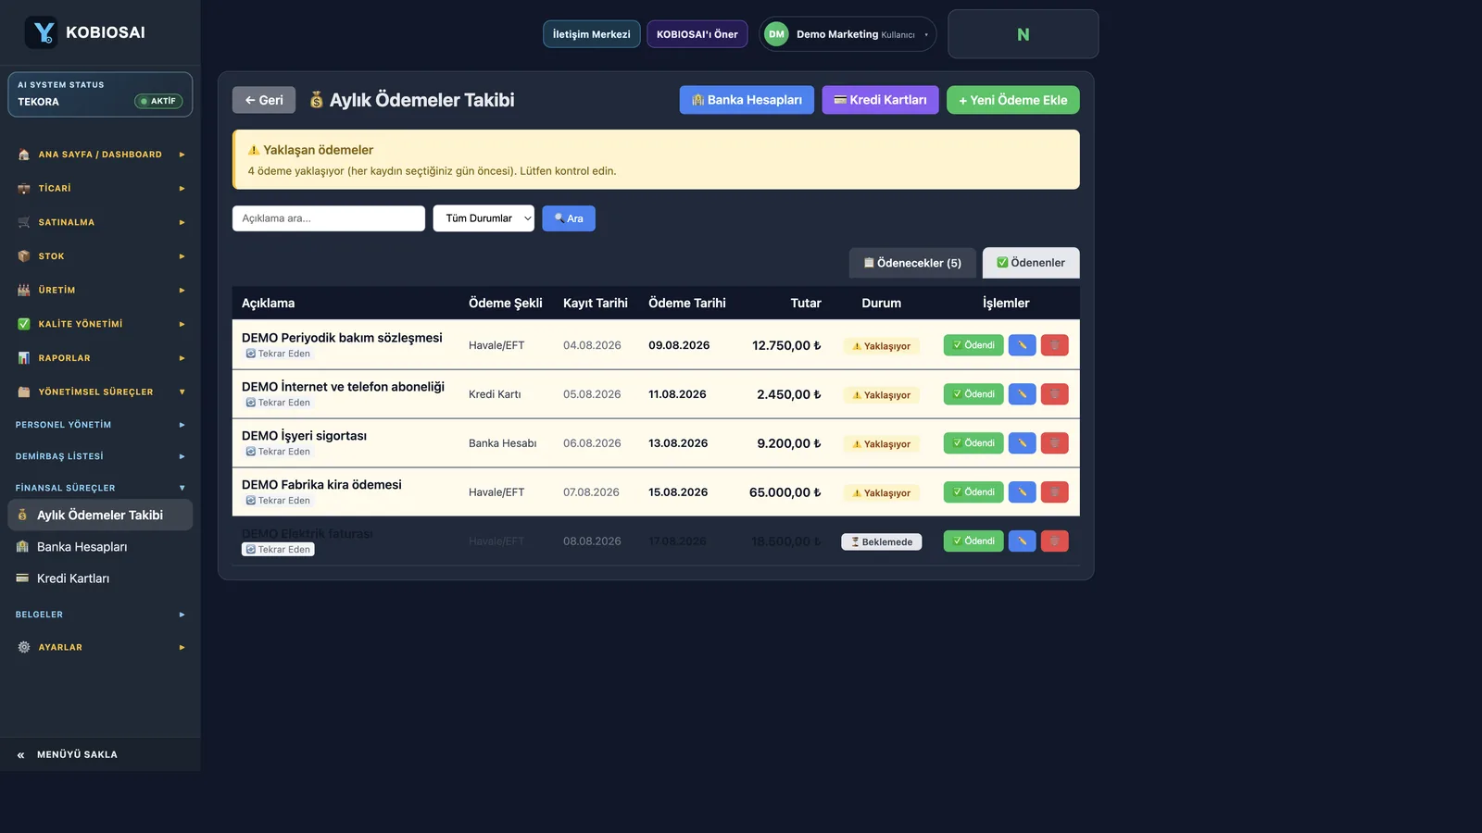The width and height of the screenshot is (1482, 833).
Task: Expand the Satınalma menu arrow
Action: coord(182,222)
